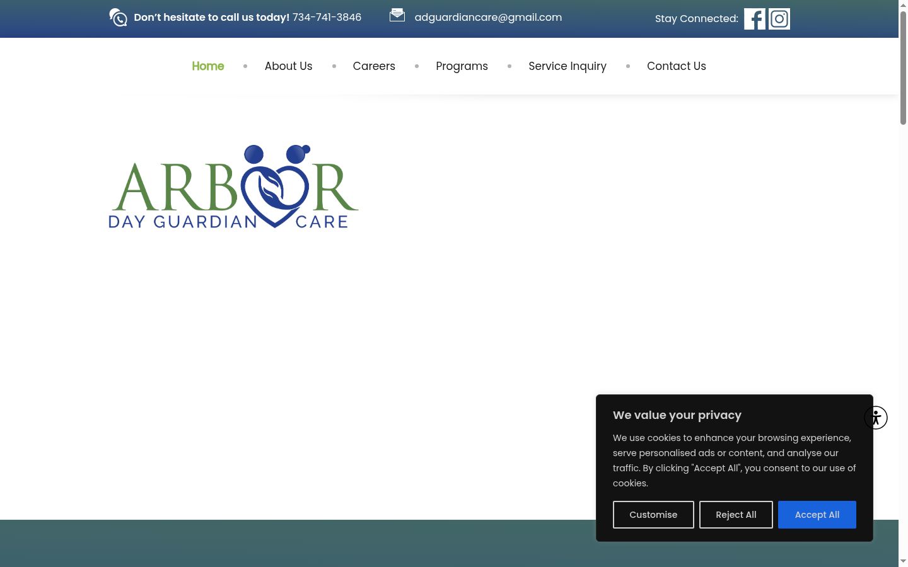Screen dimensions: 908x567
Task: Open the accessibility widget icon
Action: pyautogui.click(x=876, y=418)
